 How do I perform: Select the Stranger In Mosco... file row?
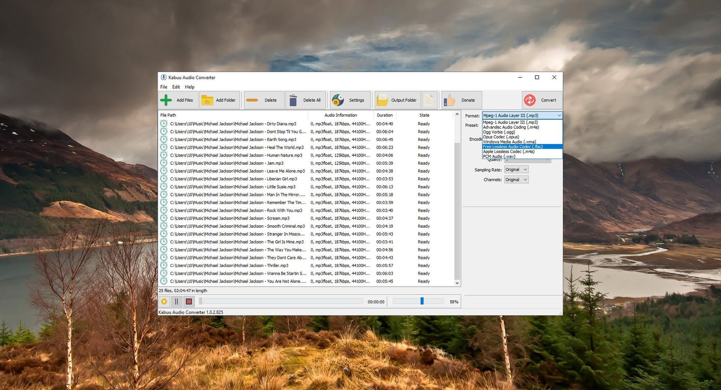click(306, 234)
